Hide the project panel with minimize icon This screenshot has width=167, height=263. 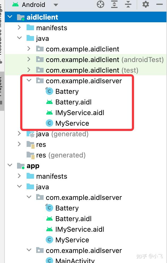[x=160, y=5]
